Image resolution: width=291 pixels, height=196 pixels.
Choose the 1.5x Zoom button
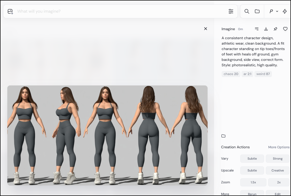point(253,182)
